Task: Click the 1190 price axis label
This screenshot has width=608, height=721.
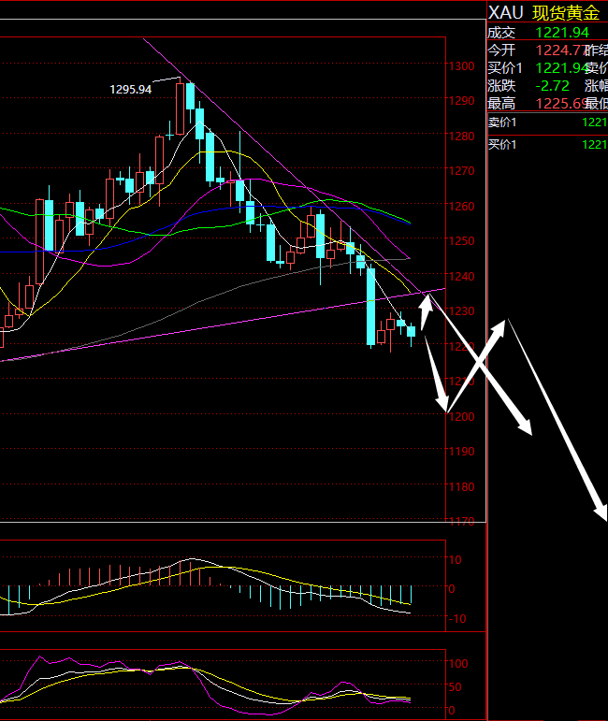Action: (462, 451)
